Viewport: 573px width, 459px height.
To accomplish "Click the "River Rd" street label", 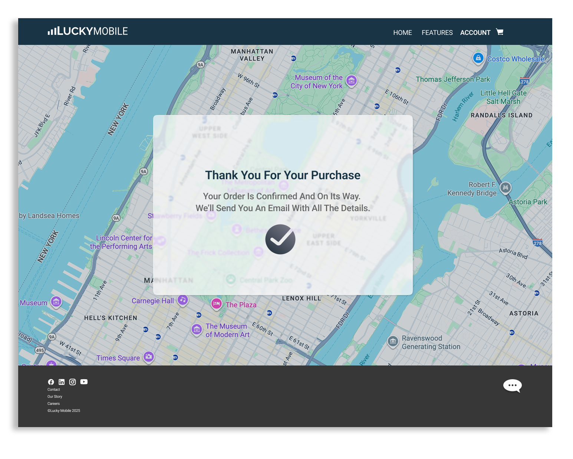I will [69, 96].
